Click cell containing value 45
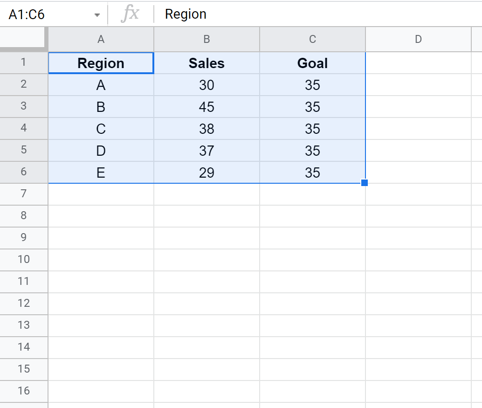Image resolution: width=482 pixels, height=408 pixels. pyautogui.click(x=207, y=107)
